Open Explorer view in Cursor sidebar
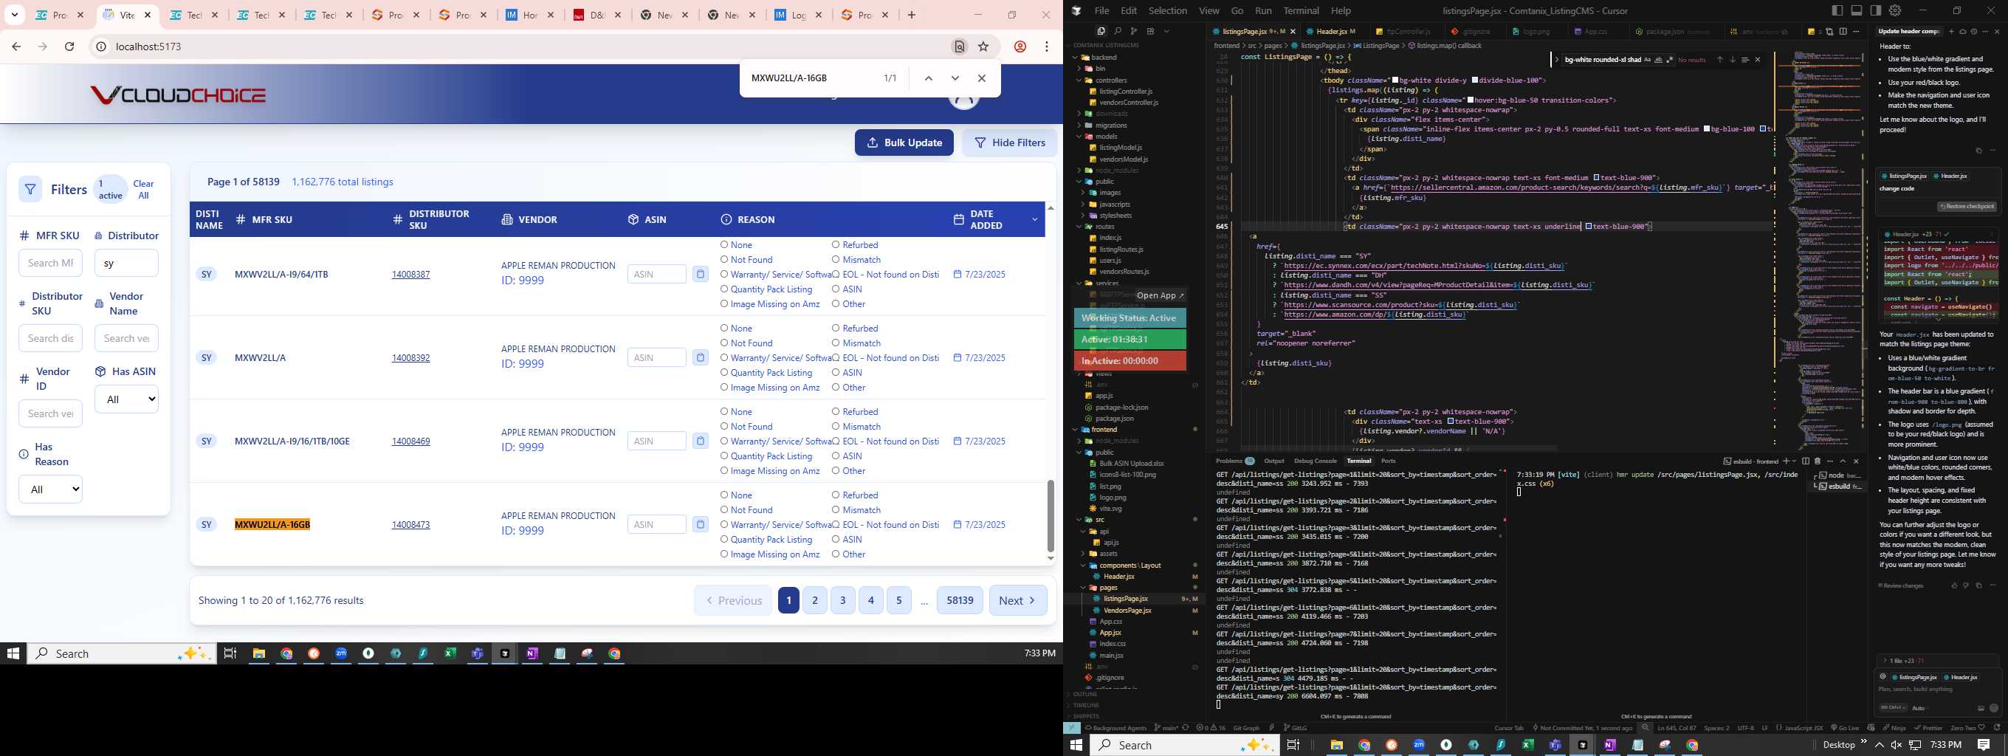This screenshot has height=756, width=2008. (1101, 31)
